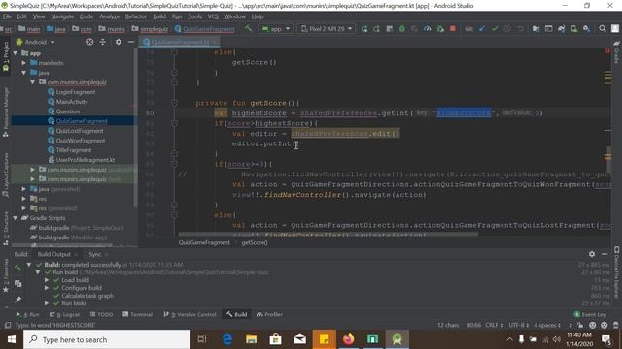Collapse the app module node
Viewport: 622px width, 349px height.
tap(16, 53)
